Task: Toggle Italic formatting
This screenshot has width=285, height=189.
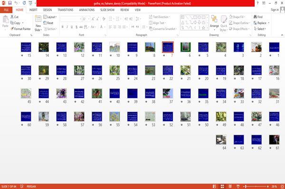Action: 67,27
